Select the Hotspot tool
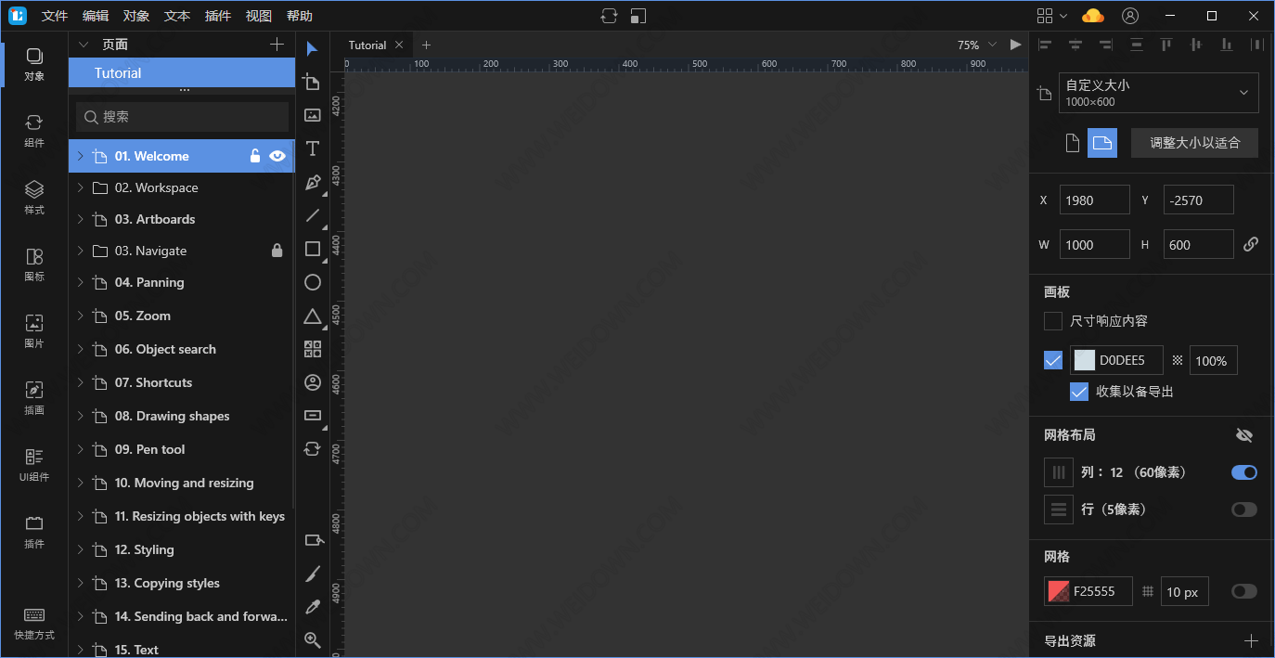Screen dimensions: 1275x658 [314, 540]
